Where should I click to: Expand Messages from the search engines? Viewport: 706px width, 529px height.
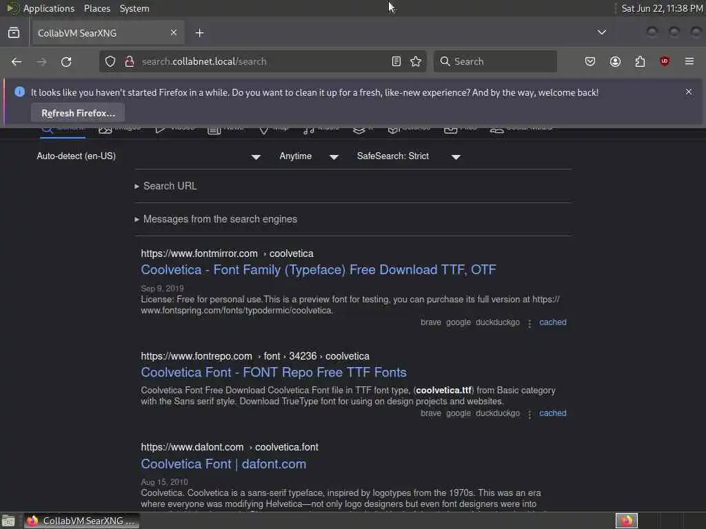pos(216,219)
